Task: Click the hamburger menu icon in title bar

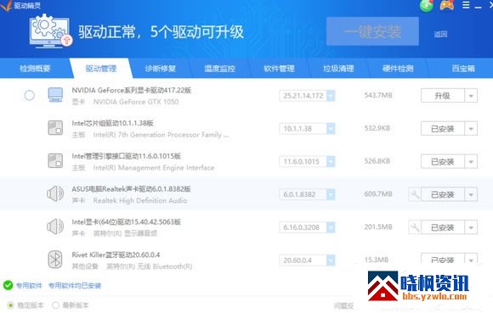Action: pyautogui.click(x=466, y=5)
